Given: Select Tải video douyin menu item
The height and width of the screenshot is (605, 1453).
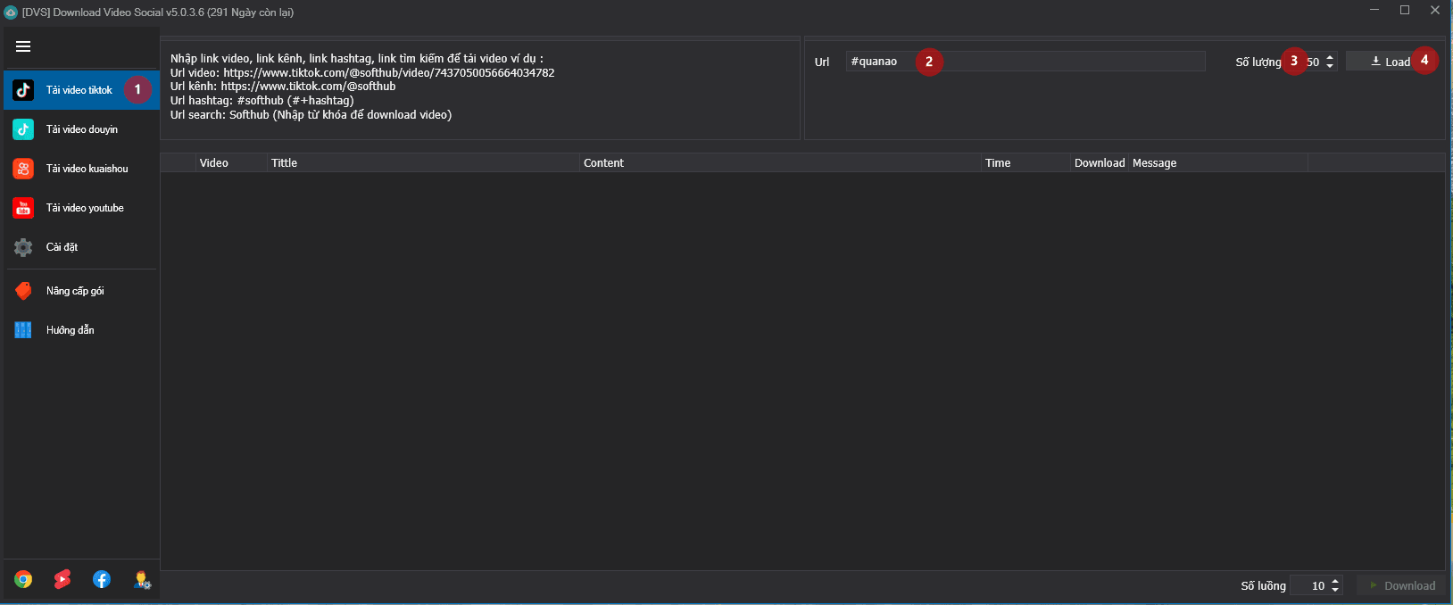Looking at the screenshot, I should tap(81, 129).
